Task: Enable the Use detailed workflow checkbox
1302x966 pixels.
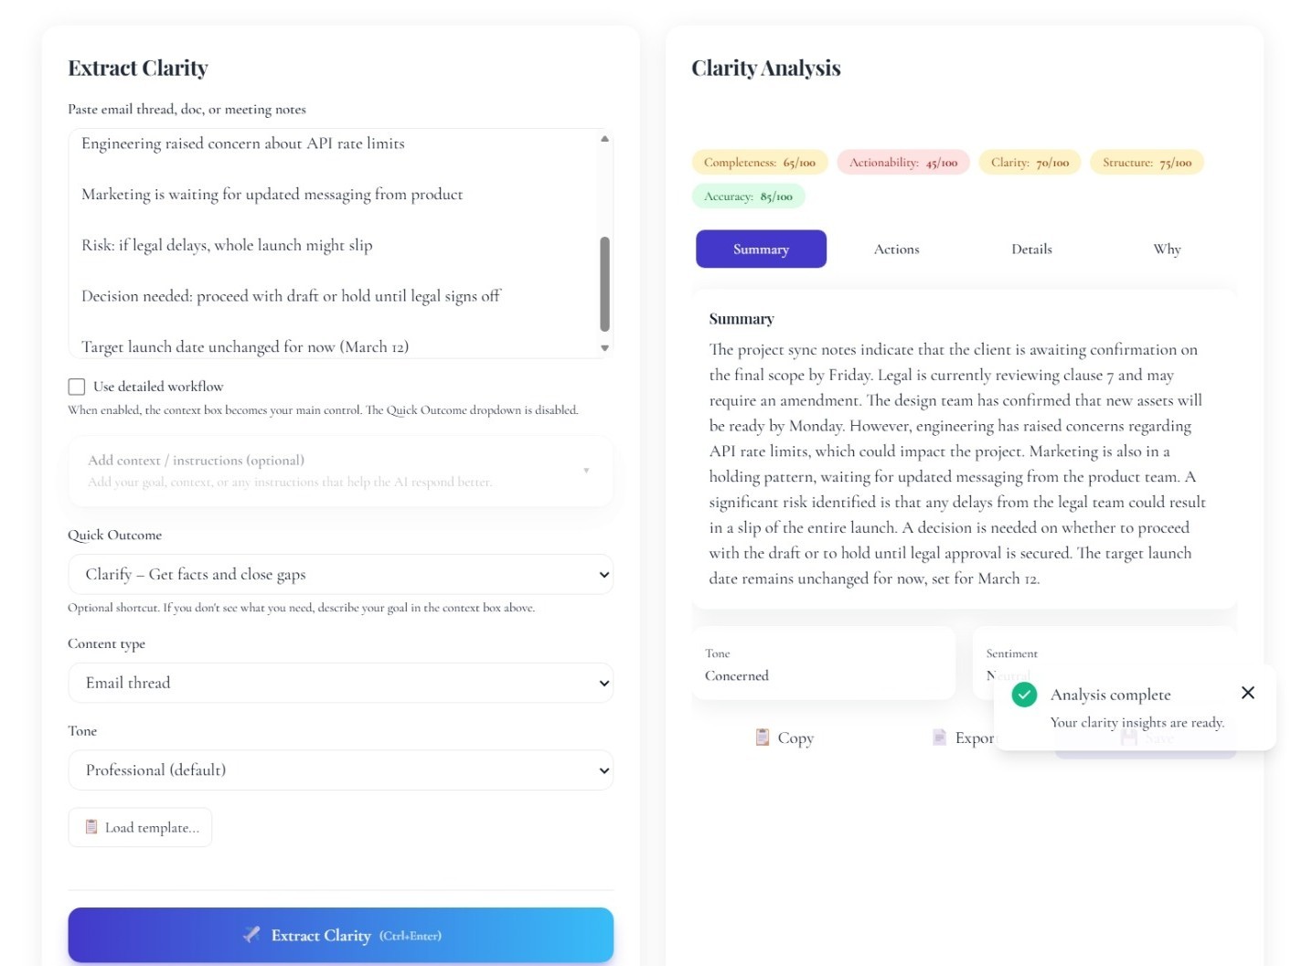Action: (77, 386)
